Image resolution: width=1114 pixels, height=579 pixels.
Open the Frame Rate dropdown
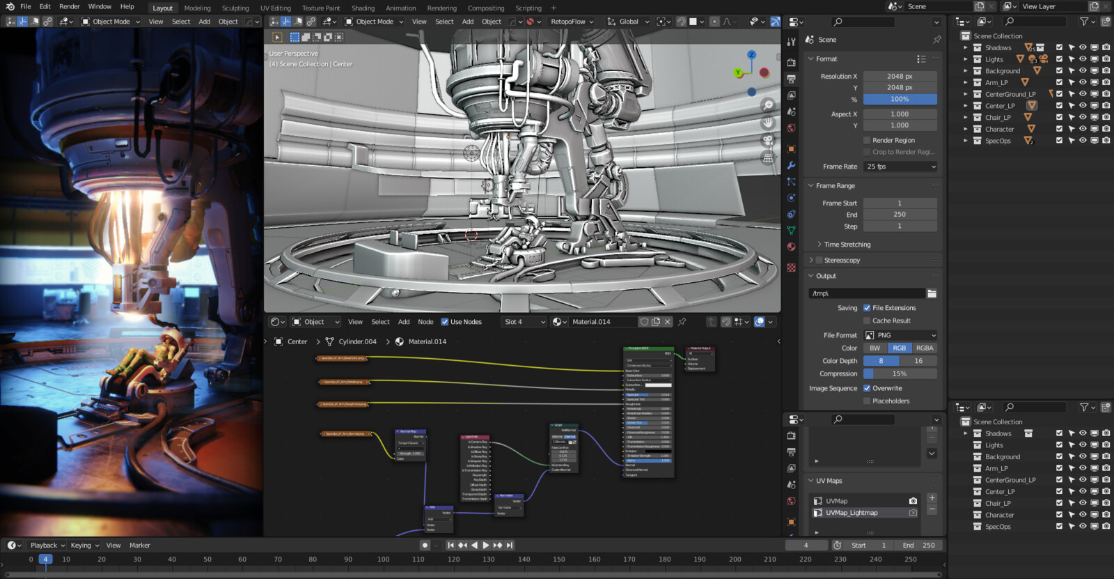[900, 167]
